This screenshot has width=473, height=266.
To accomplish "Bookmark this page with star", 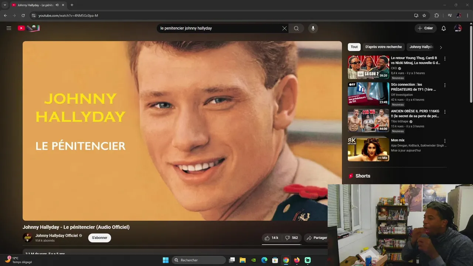I will [x=424, y=16].
